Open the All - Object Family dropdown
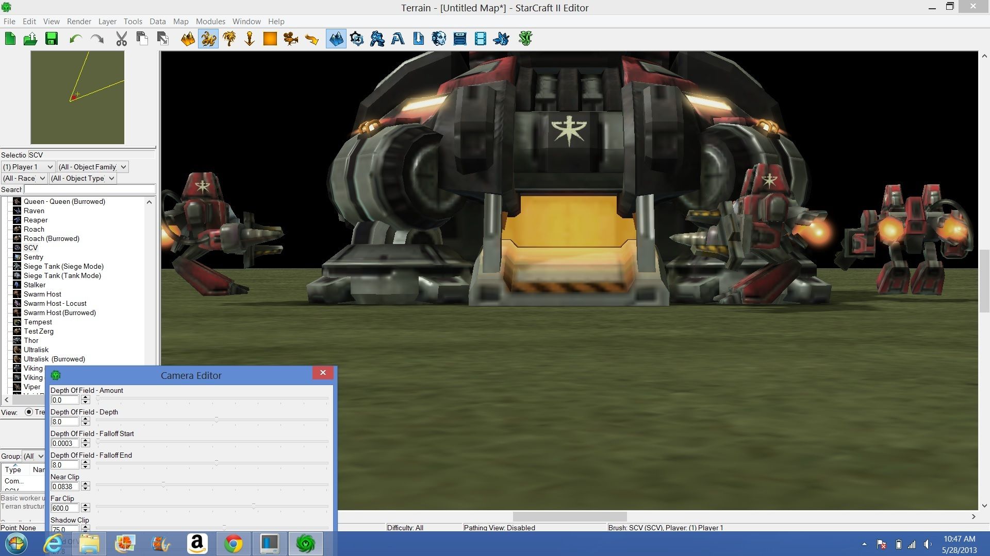Viewport: 990px width, 556px height. (x=92, y=167)
